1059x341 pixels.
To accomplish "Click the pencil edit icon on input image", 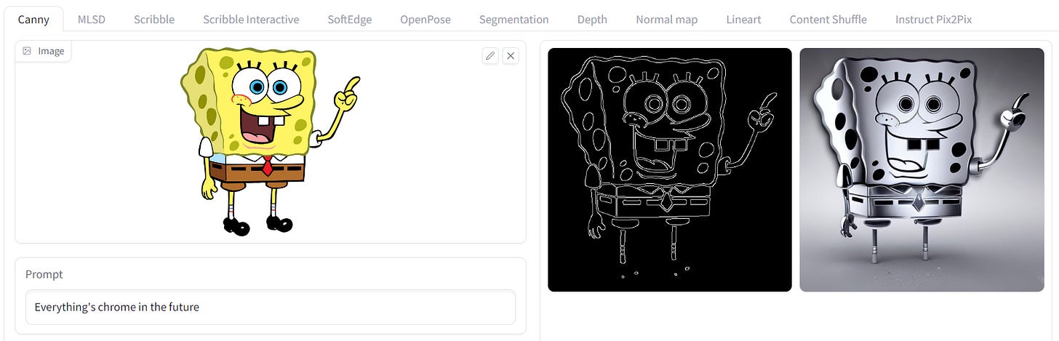I will click(x=490, y=56).
